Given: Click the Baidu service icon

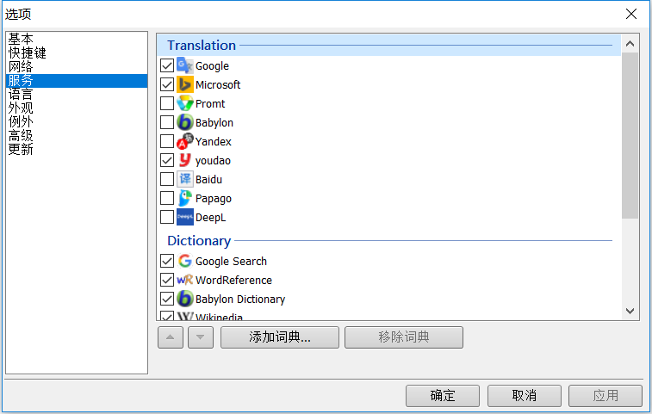Looking at the screenshot, I should click(x=184, y=179).
